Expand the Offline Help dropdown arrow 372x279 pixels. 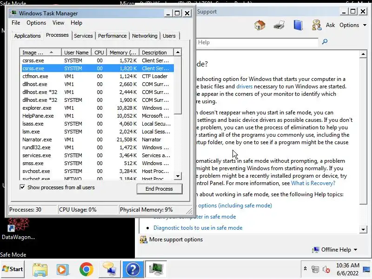[x=355, y=250]
